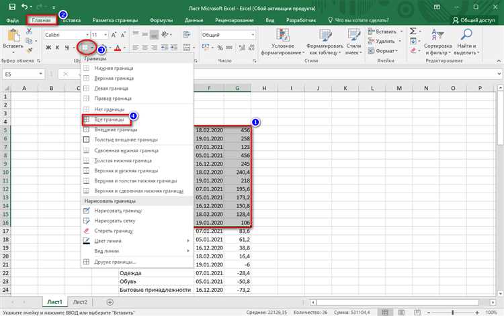This screenshot has width=504, height=316.
Task: Decrease font size with the smaller A icon
Action: pyautogui.click(x=124, y=35)
